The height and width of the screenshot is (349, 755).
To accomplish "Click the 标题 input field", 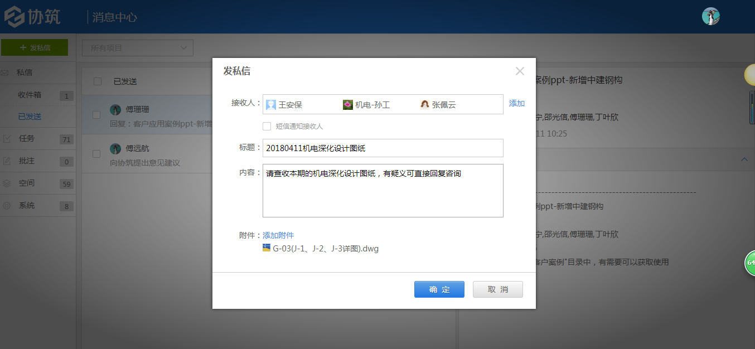I will click(383, 148).
